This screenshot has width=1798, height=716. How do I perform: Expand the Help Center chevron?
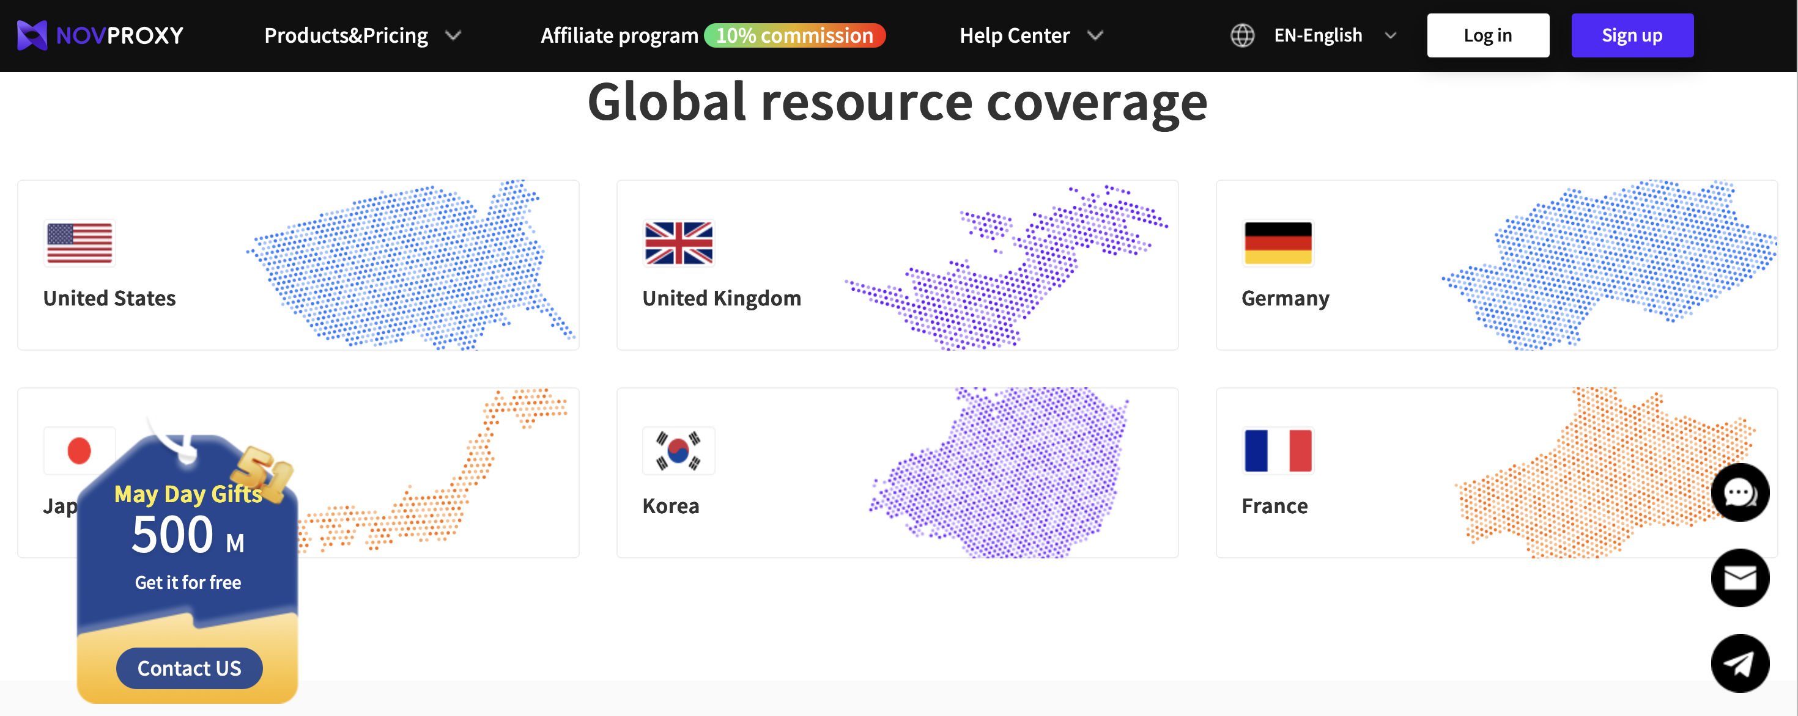point(1095,35)
